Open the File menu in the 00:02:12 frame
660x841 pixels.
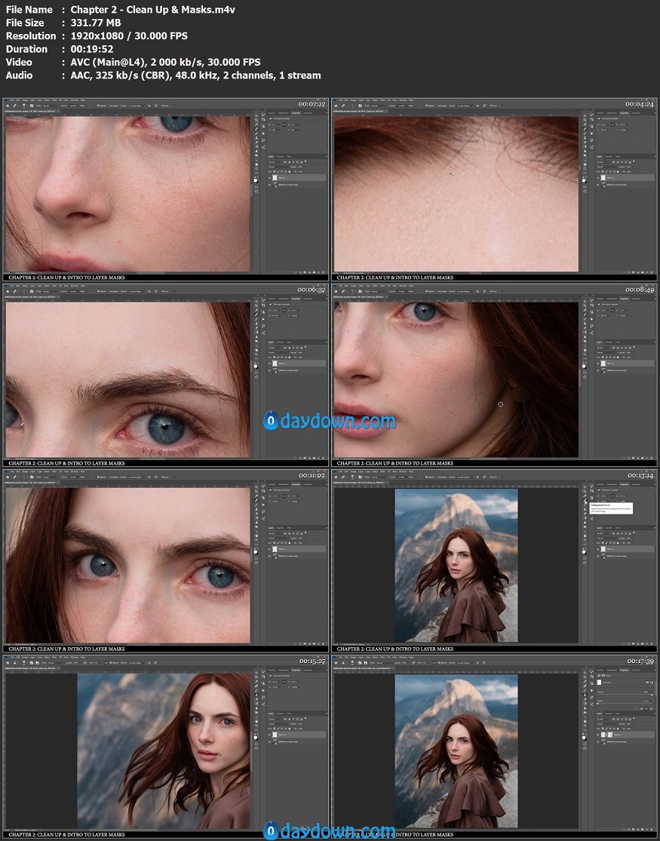pyautogui.click(x=12, y=100)
